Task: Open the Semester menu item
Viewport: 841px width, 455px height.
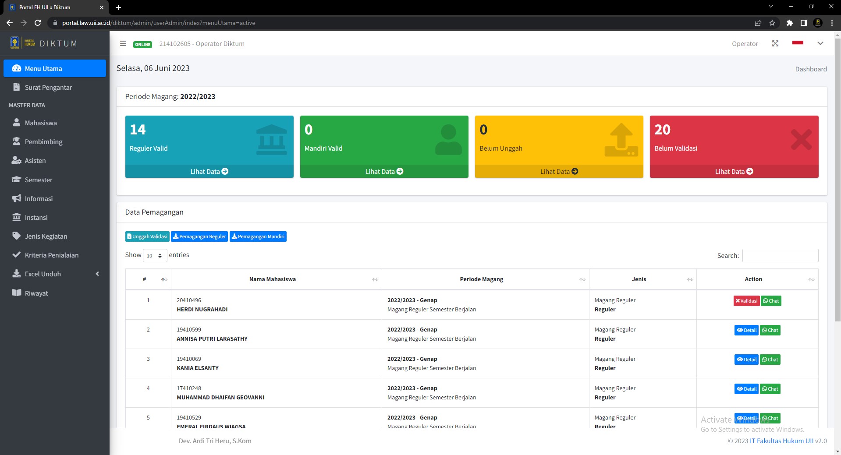Action: [55, 180]
